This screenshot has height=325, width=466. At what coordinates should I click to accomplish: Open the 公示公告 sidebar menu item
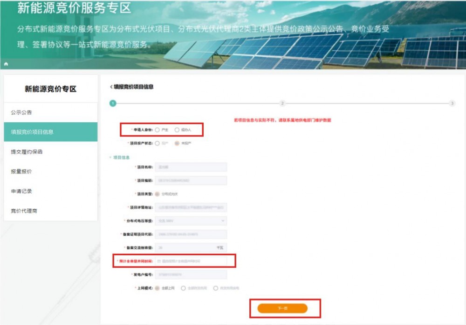pyautogui.click(x=50, y=113)
